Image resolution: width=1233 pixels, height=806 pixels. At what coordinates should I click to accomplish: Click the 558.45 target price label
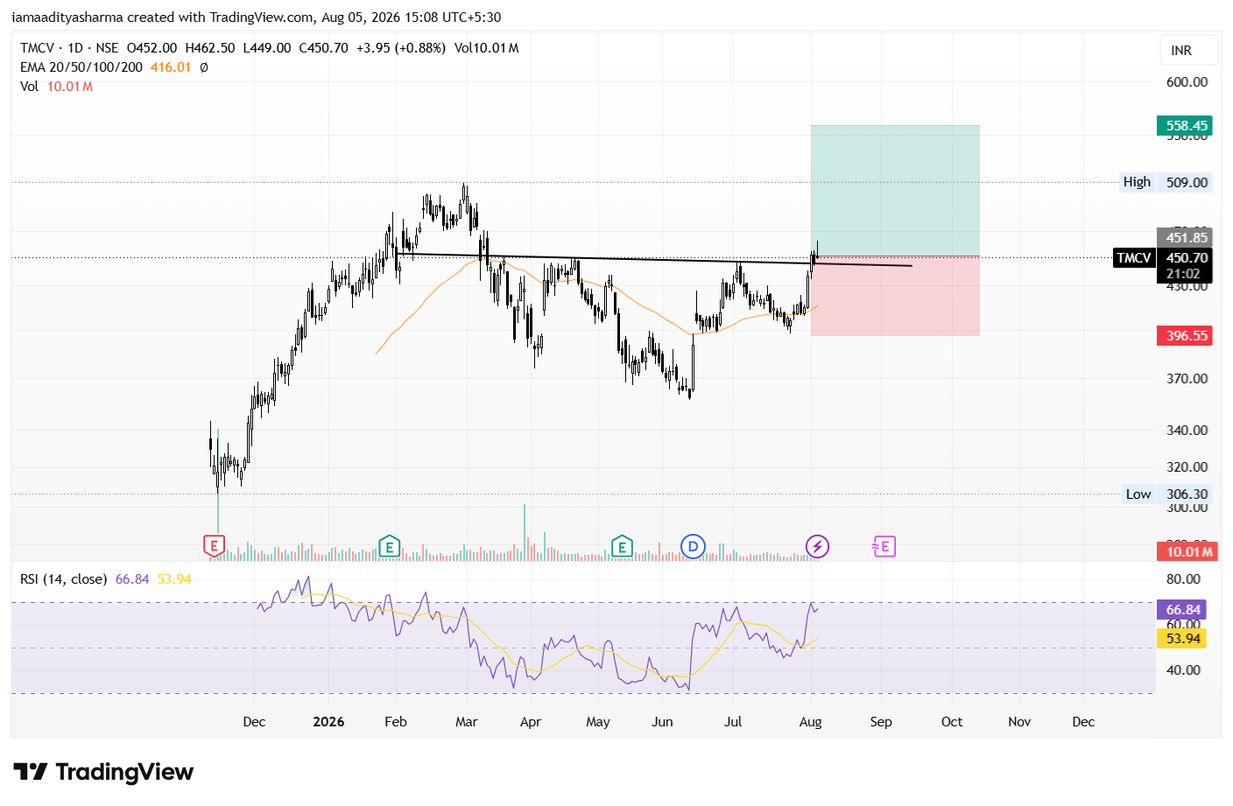(1184, 126)
